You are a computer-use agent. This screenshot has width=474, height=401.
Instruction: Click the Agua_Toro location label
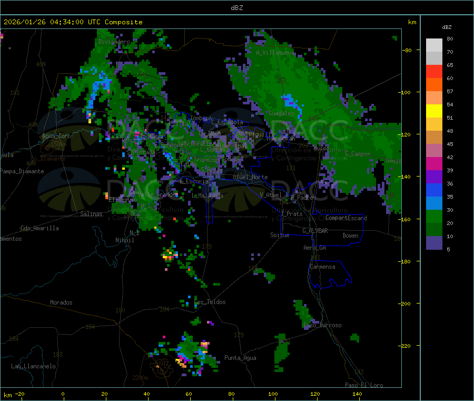[x=56, y=136]
